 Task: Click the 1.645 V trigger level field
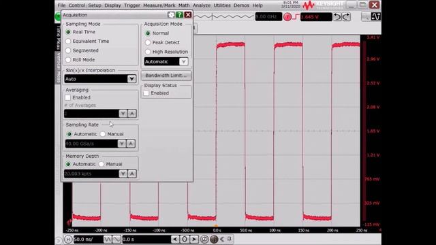(x=316, y=17)
